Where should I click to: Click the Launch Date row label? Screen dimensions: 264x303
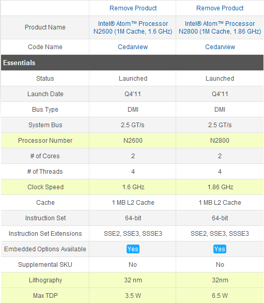pos(45,94)
